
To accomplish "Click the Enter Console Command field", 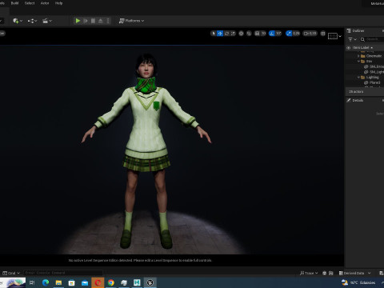I will pyautogui.click(x=63, y=273).
